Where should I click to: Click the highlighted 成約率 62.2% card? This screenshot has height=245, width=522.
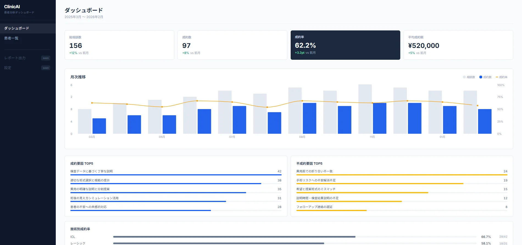[x=345, y=45]
